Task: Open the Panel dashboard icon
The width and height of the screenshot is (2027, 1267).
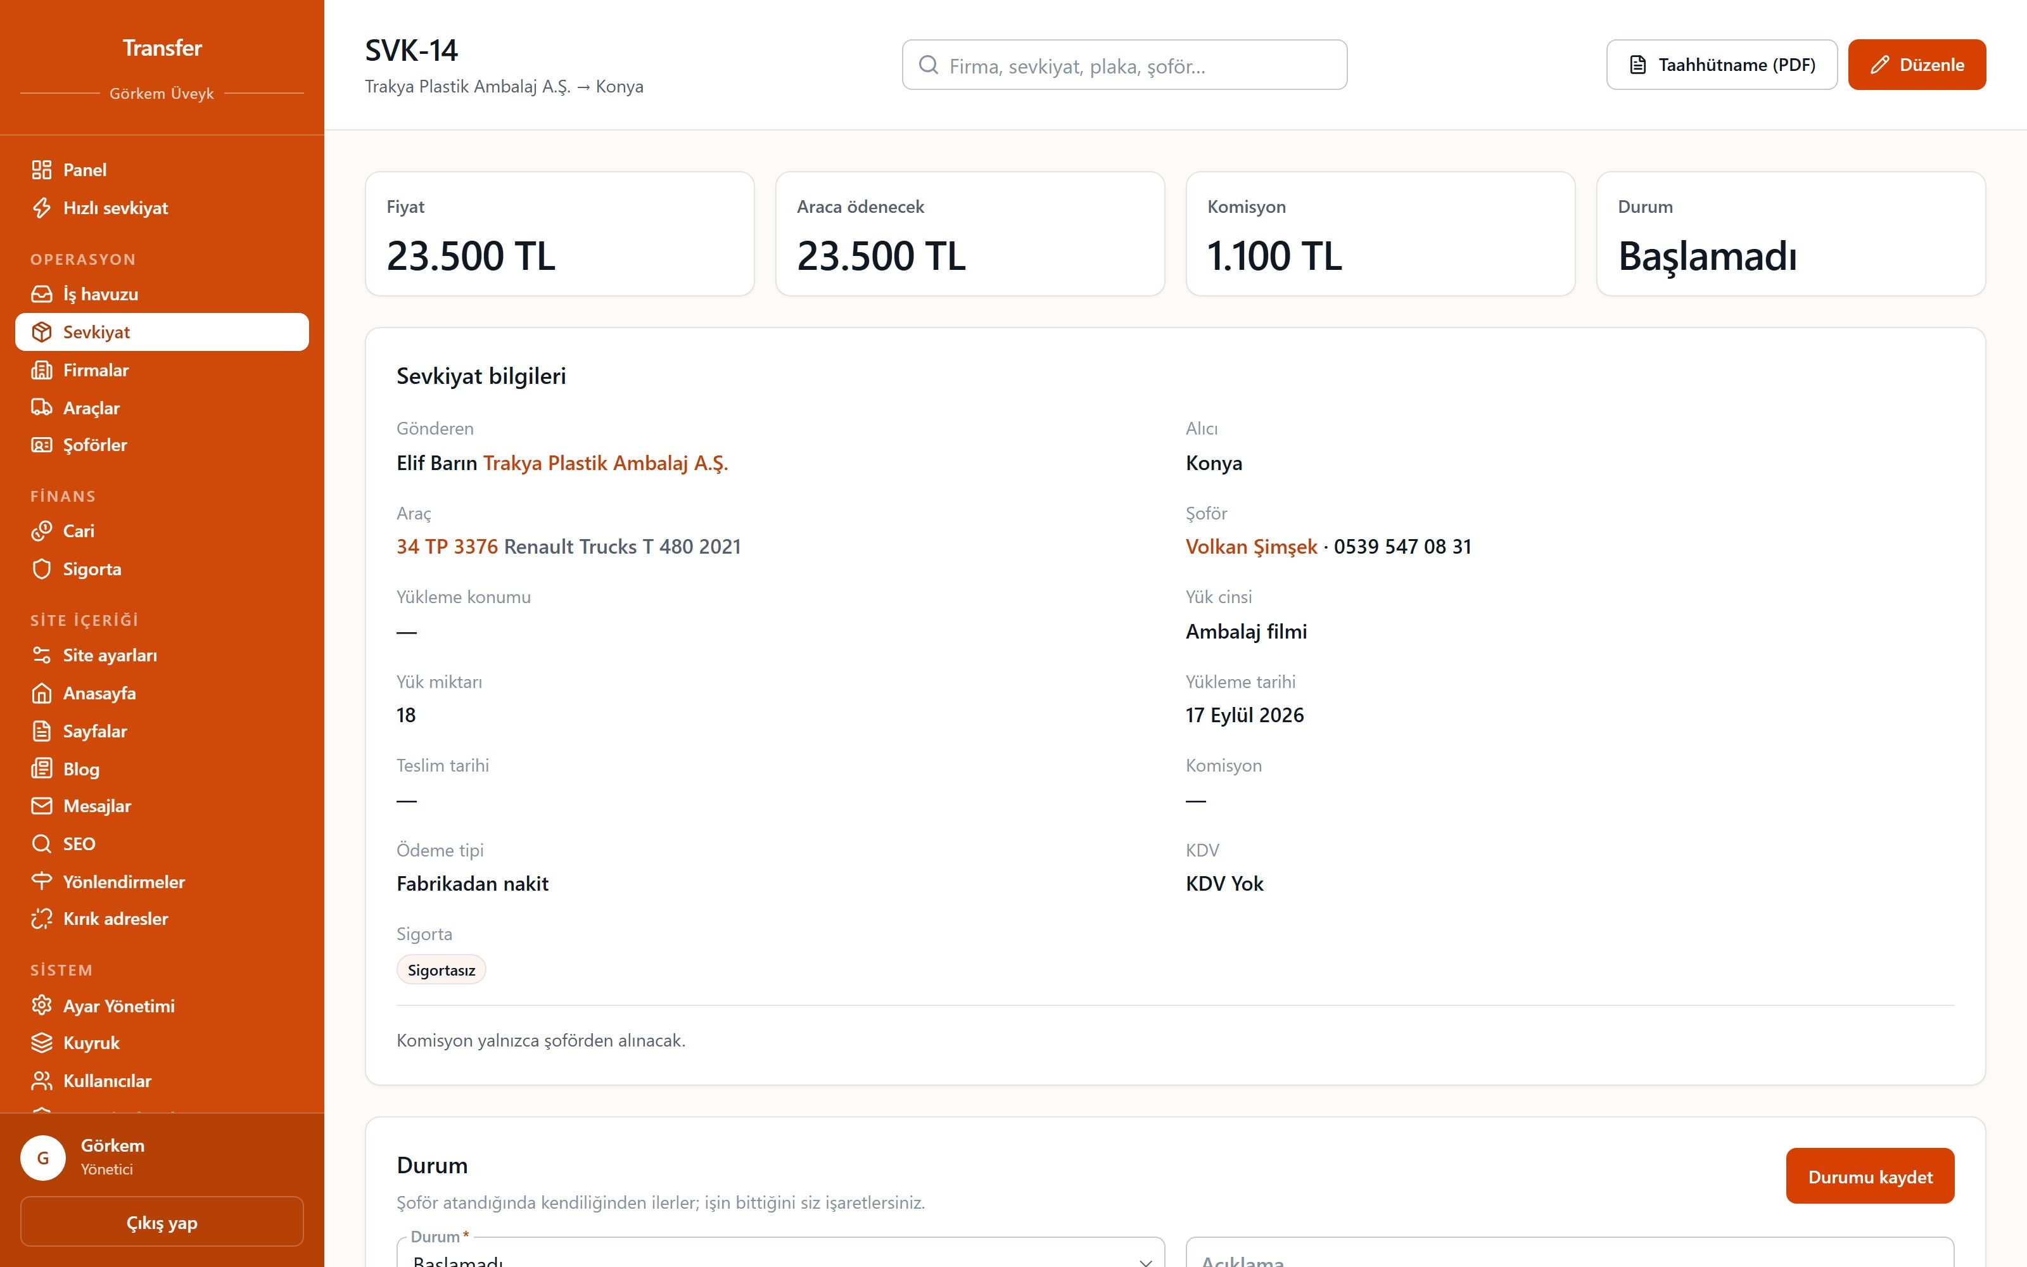Action: (42, 170)
